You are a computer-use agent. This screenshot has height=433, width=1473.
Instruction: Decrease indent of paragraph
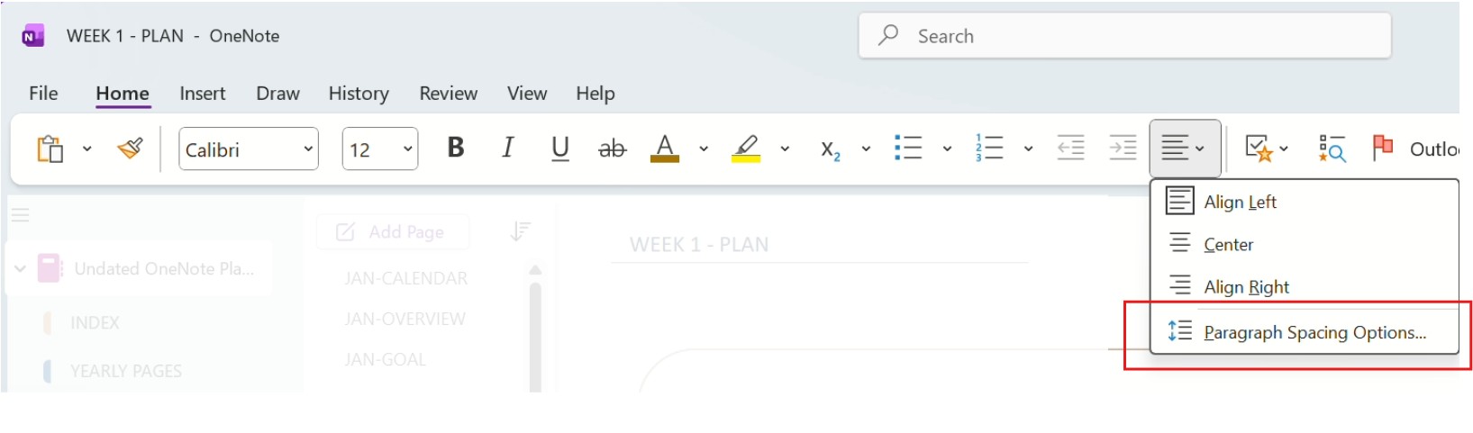tap(1070, 149)
